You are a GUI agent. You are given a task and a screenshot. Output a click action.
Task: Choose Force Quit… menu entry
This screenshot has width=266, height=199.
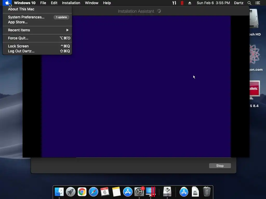(x=37, y=38)
